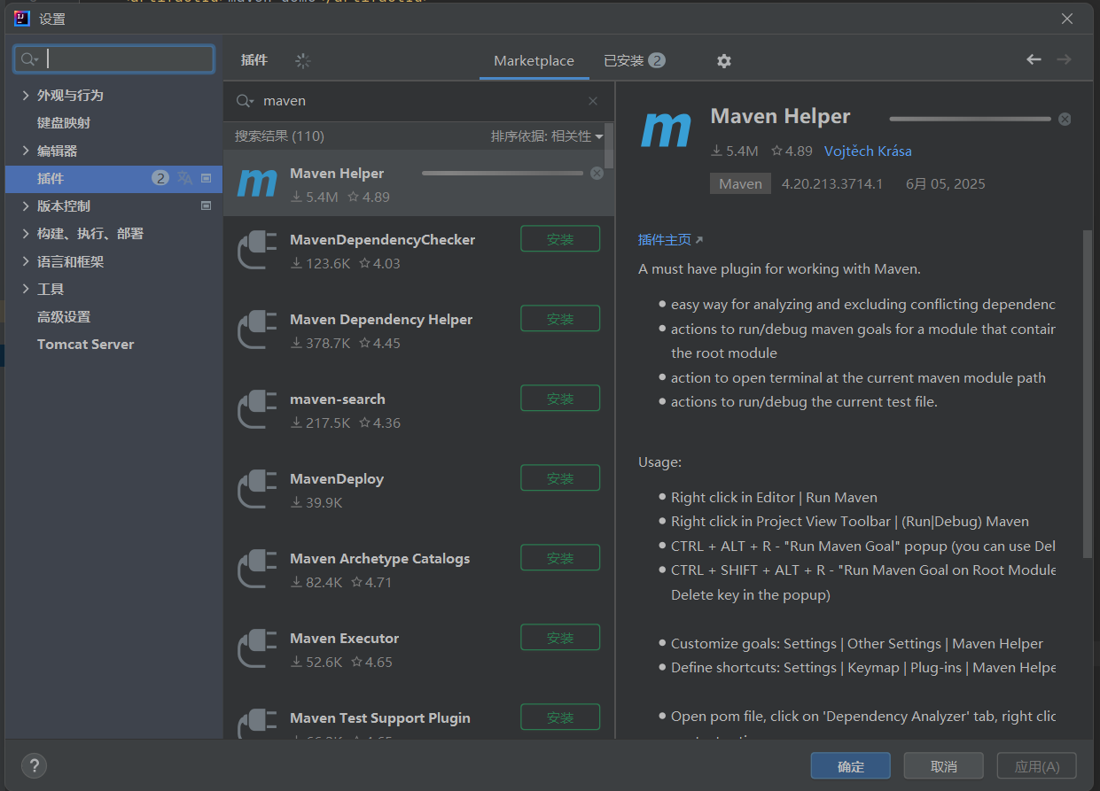Click MavenDeploy plugin name

pyautogui.click(x=337, y=478)
